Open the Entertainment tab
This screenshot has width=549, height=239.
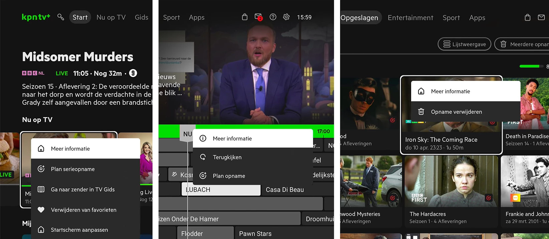tap(410, 18)
